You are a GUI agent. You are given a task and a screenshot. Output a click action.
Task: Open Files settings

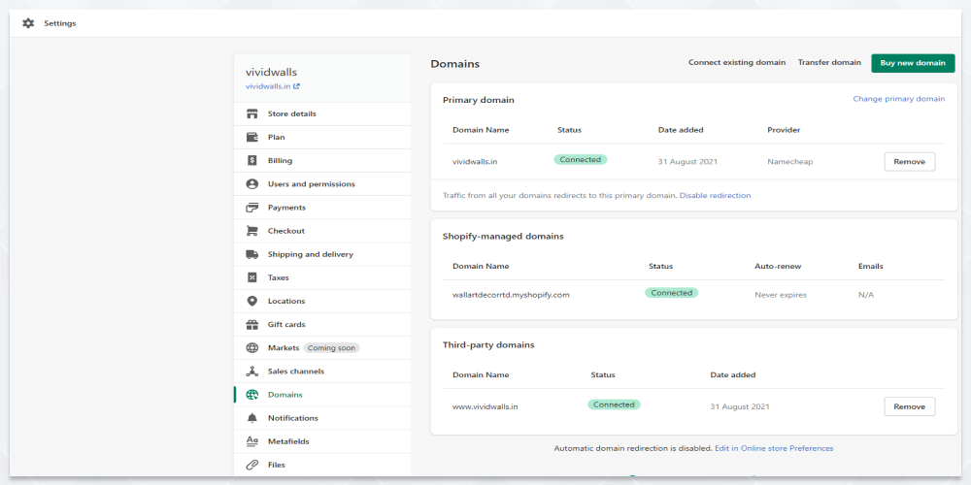click(322, 465)
